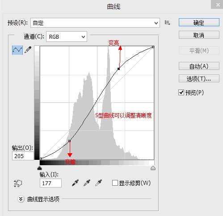Click the 输出(O) value field
The image size is (223, 216).
pos(23,156)
